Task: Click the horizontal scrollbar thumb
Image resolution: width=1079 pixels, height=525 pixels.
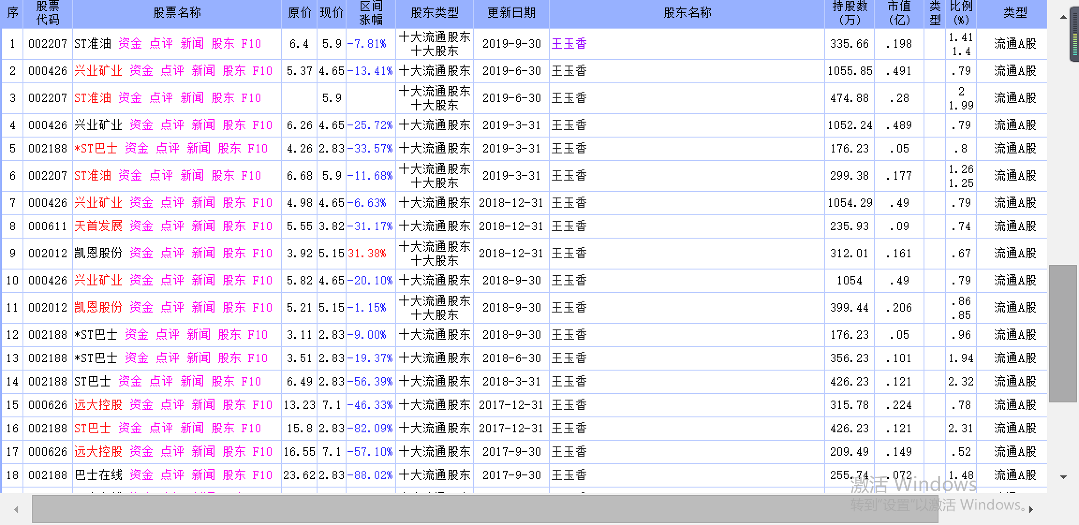Action: (485, 509)
